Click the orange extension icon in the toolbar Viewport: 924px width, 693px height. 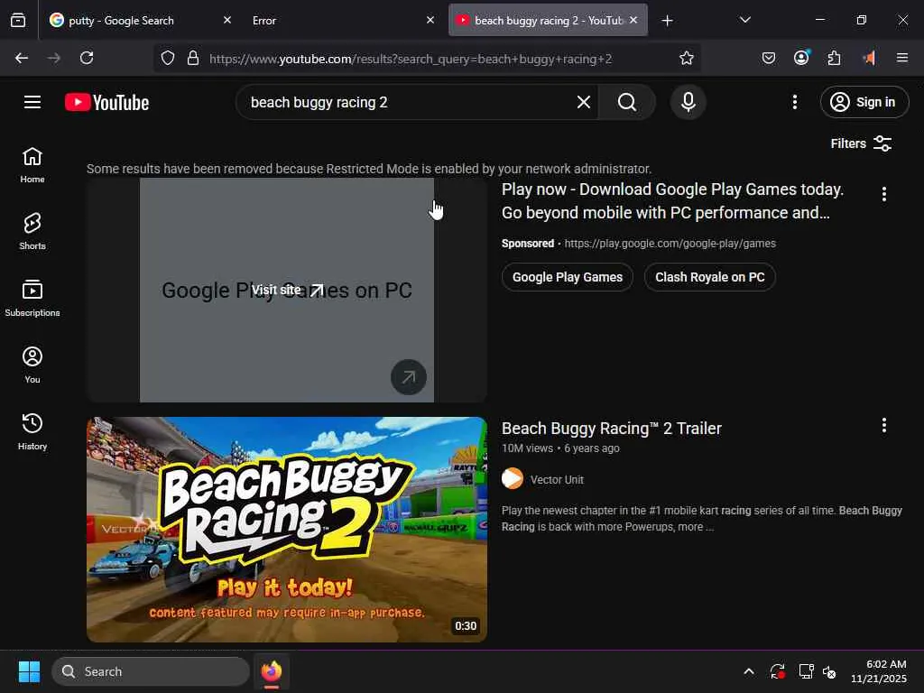[x=869, y=58]
